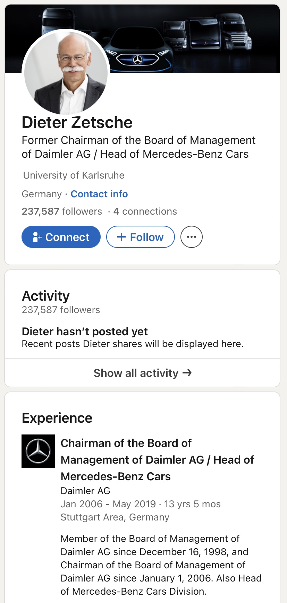Image resolution: width=287 pixels, height=603 pixels.
Task: Open the 4 connections link
Action: (x=145, y=211)
